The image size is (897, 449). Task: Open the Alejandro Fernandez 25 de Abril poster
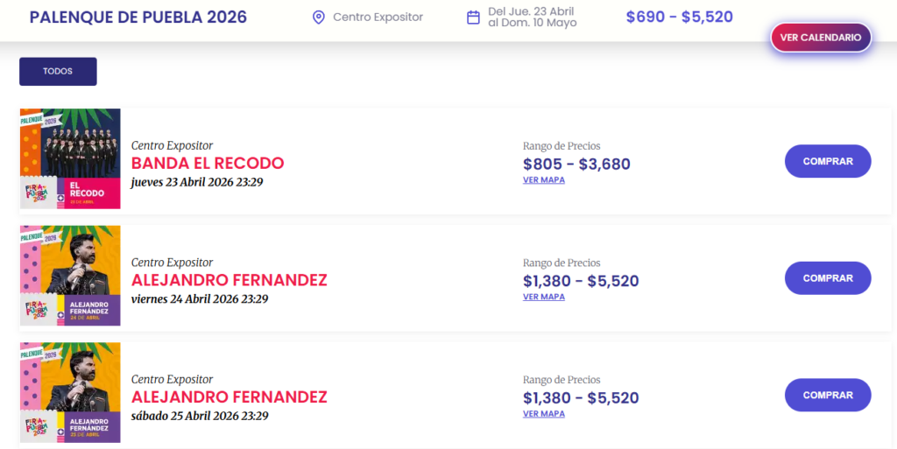70,392
